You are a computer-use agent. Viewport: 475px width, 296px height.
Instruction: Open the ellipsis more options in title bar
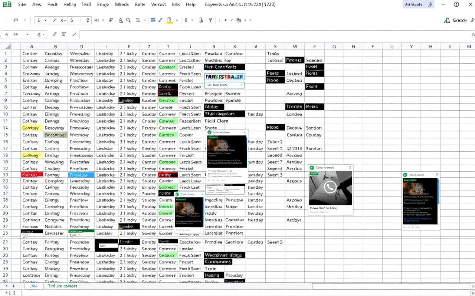tap(444, 4)
